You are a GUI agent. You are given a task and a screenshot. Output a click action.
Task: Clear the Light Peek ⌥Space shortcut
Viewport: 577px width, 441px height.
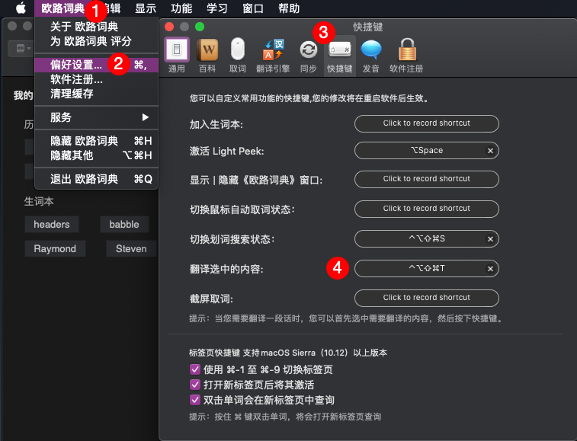point(490,151)
